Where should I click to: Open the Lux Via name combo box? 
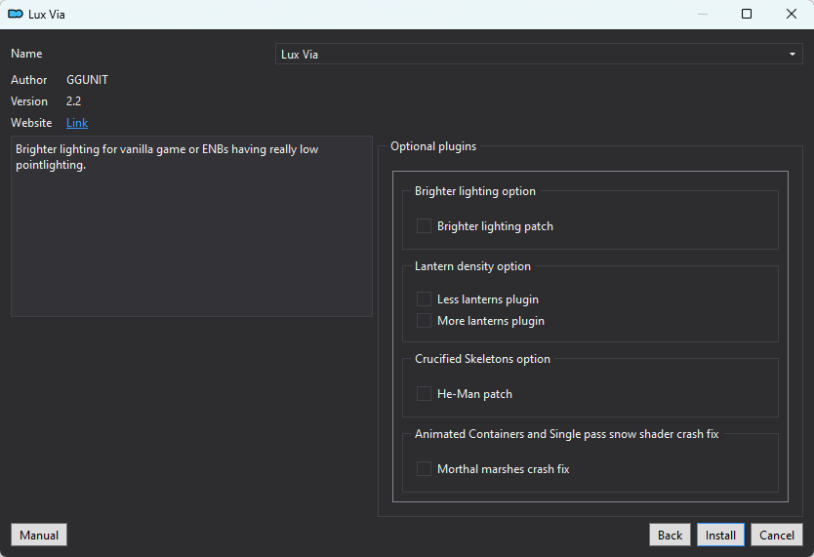[x=539, y=55]
